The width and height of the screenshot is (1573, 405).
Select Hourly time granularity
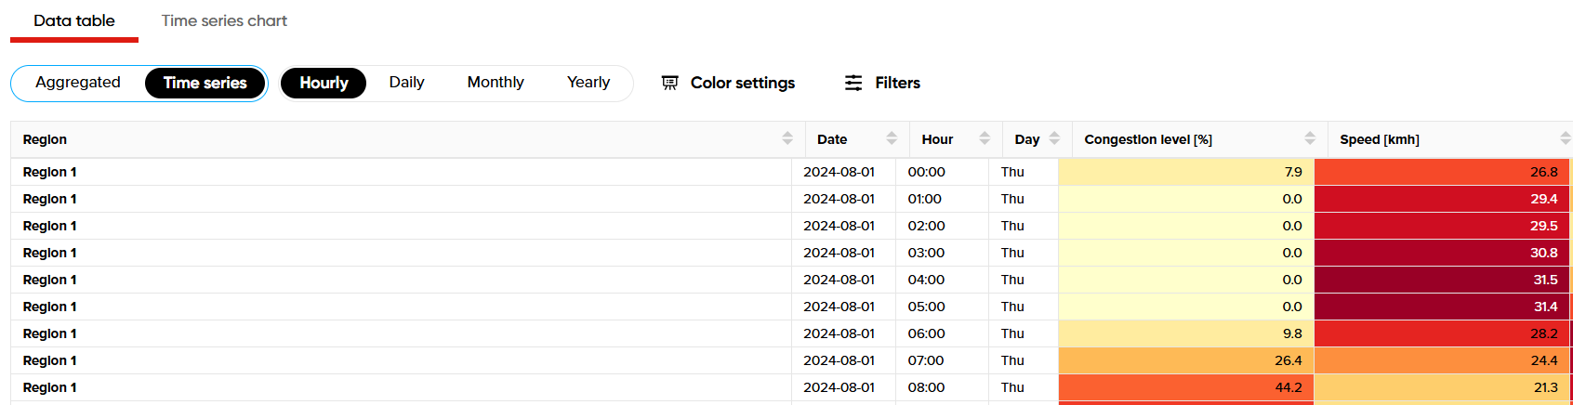click(x=324, y=83)
